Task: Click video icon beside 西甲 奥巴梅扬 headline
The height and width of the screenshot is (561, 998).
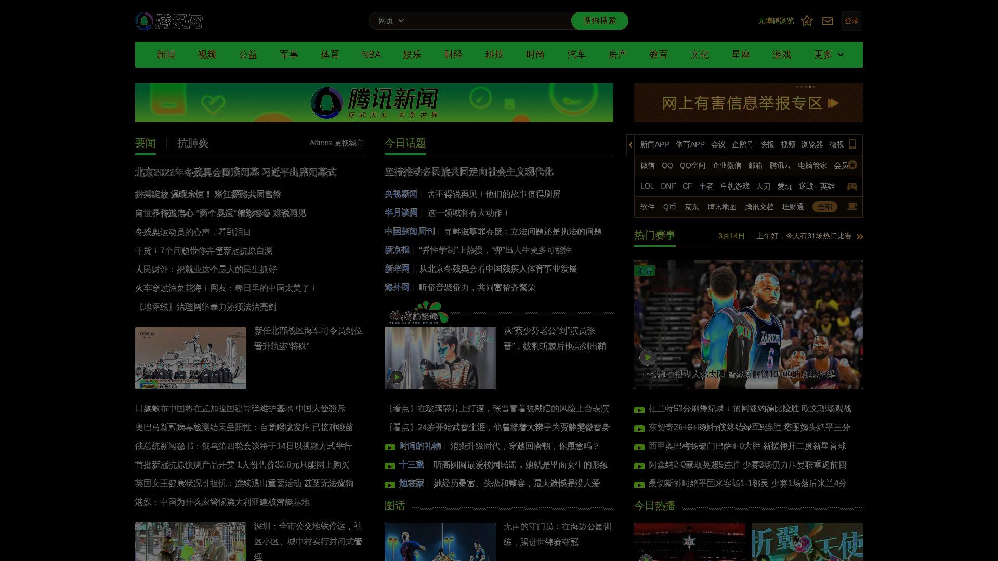Action: [x=639, y=447]
